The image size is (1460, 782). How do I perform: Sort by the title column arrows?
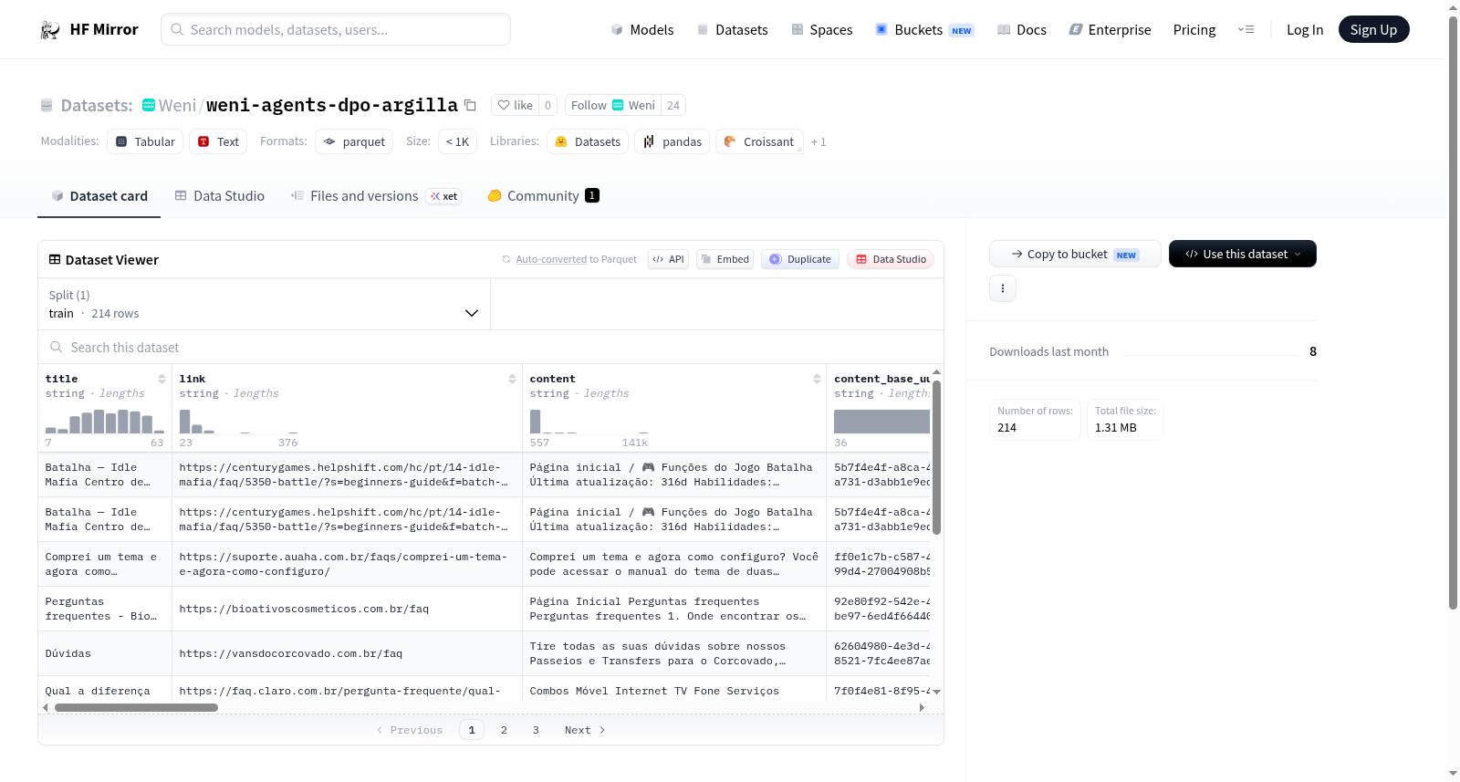(162, 379)
